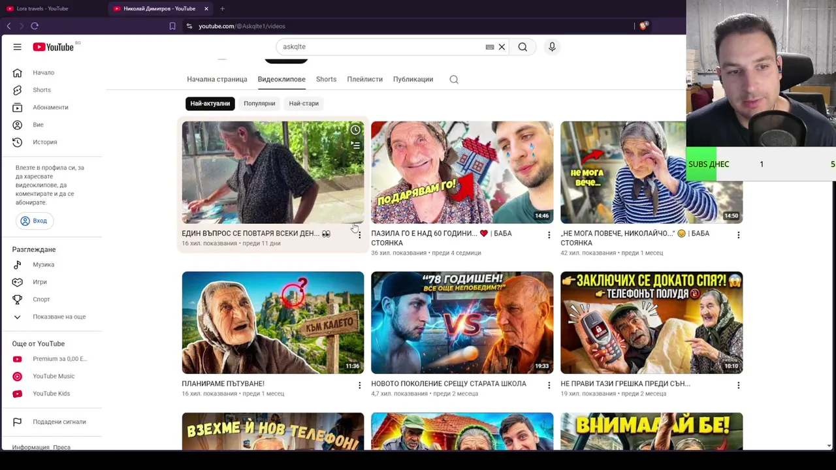This screenshot has height=470, width=836.
Task: Sort videos by Най-актуални
Action: [x=210, y=103]
